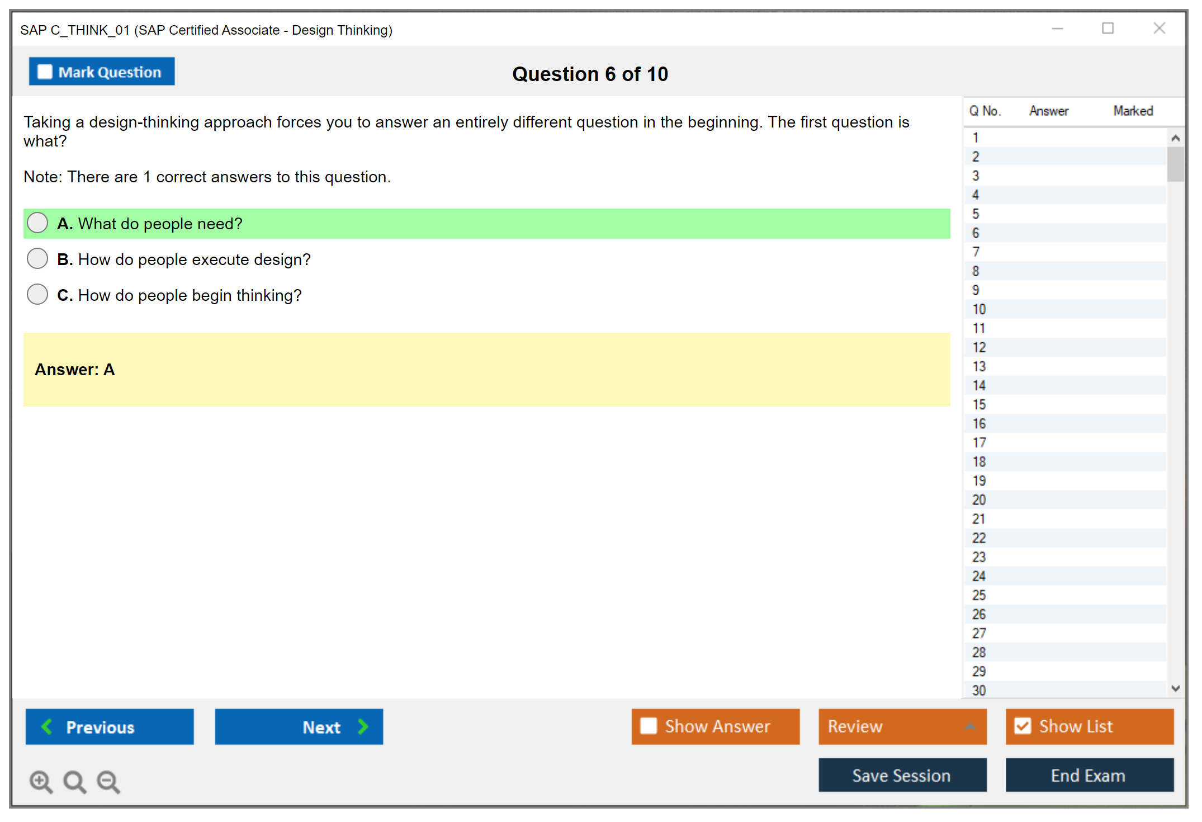Choose option B, how people execute design
Screen dimensions: 1202x822
(x=37, y=259)
